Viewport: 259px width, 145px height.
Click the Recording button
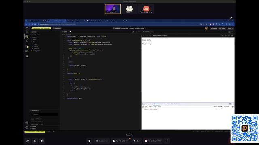click(x=153, y=141)
